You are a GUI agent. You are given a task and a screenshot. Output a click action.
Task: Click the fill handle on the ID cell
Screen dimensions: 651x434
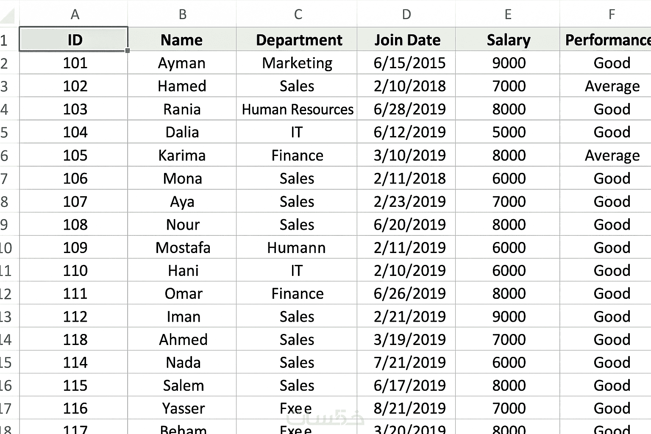pyautogui.click(x=127, y=50)
